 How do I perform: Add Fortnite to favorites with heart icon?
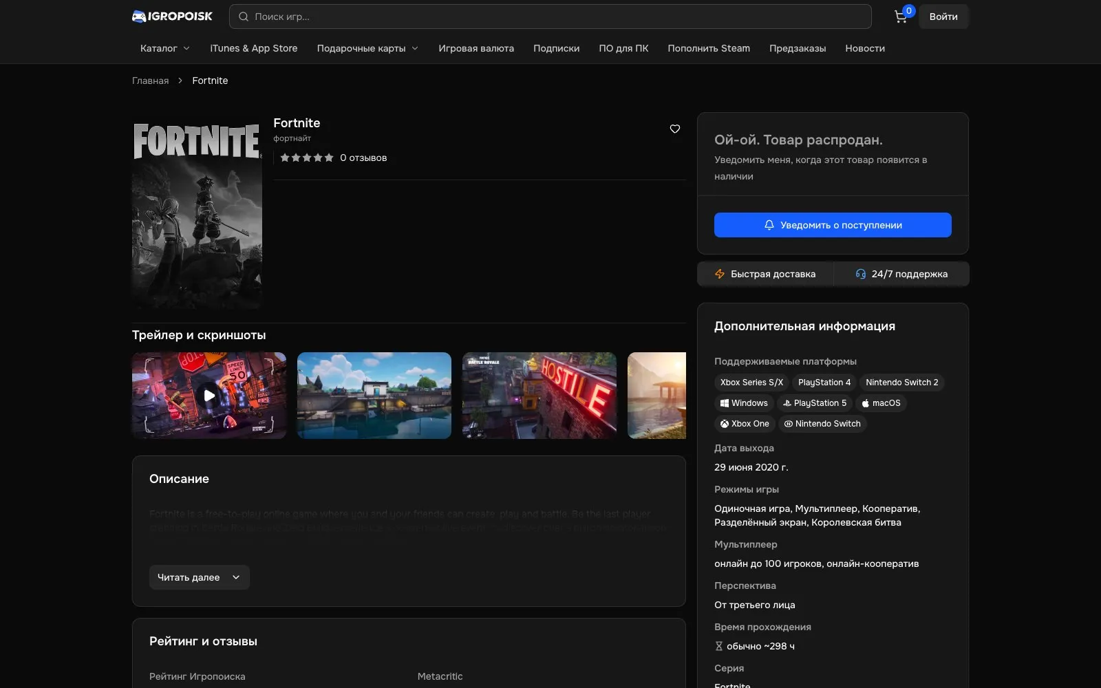pos(675,129)
